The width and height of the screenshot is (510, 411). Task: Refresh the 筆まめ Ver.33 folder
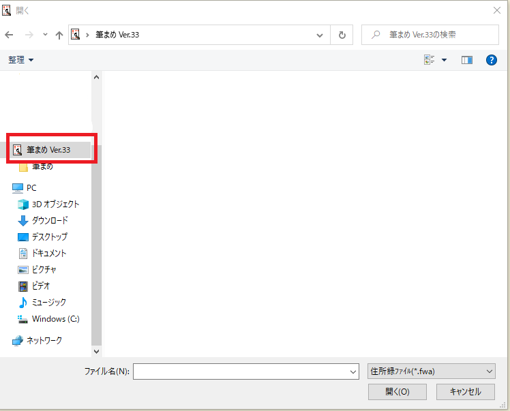point(342,35)
